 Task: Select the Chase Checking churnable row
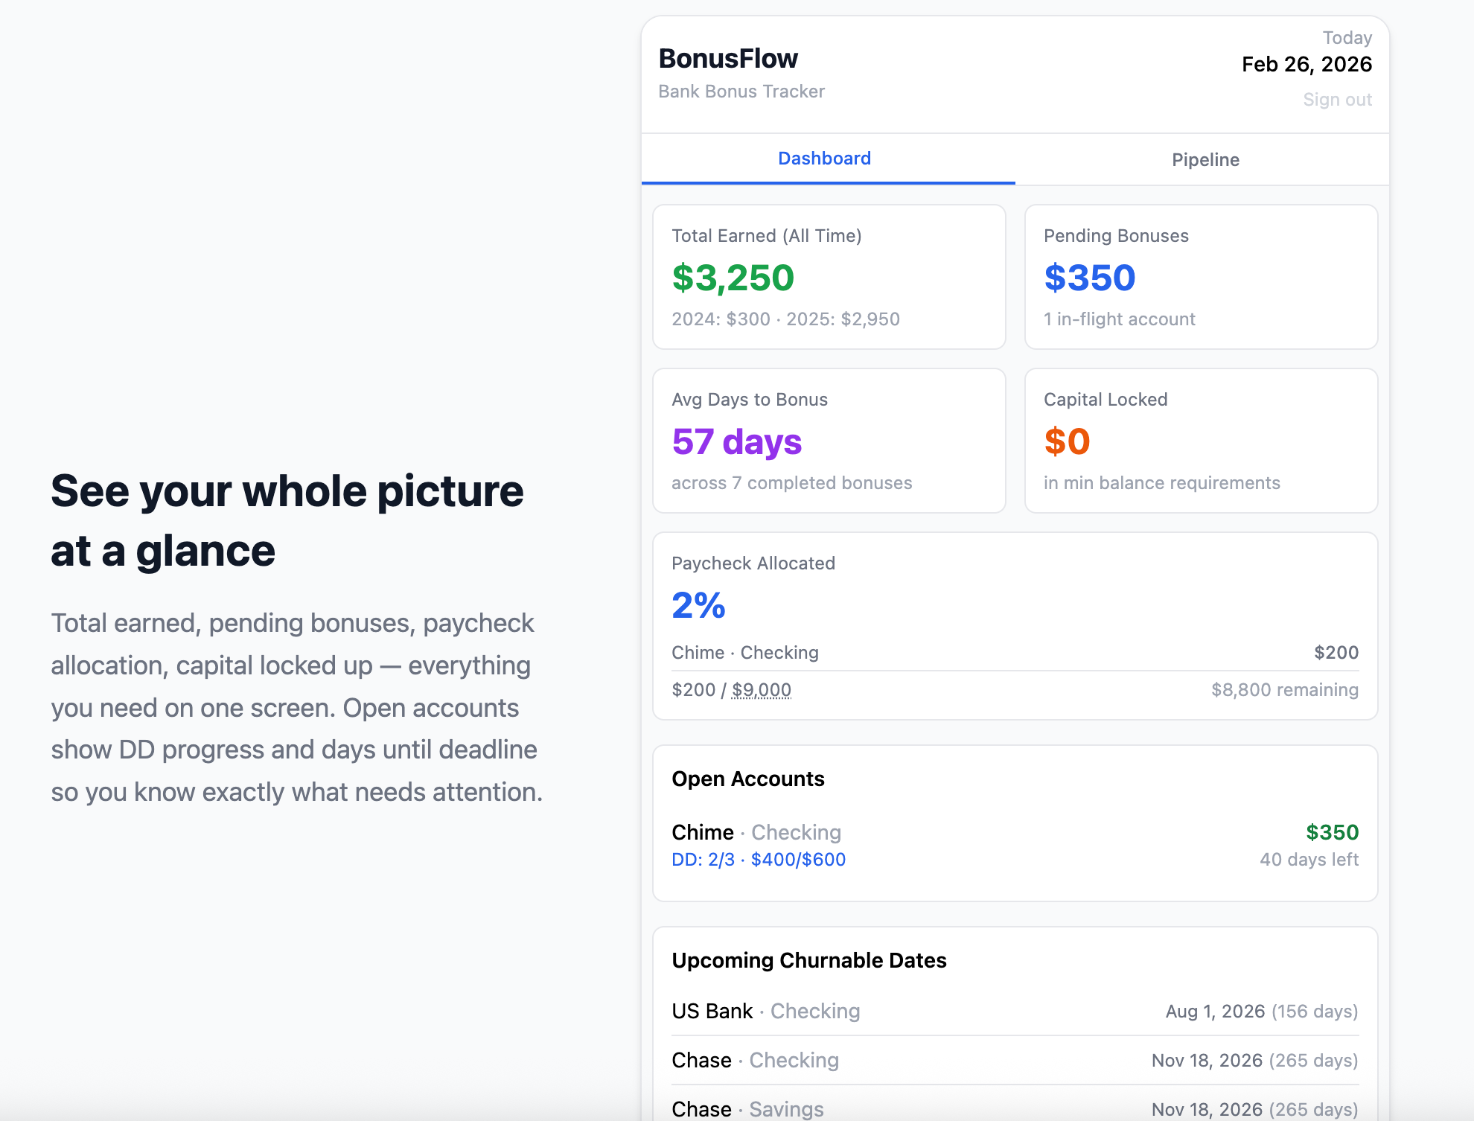(1014, 1060)
